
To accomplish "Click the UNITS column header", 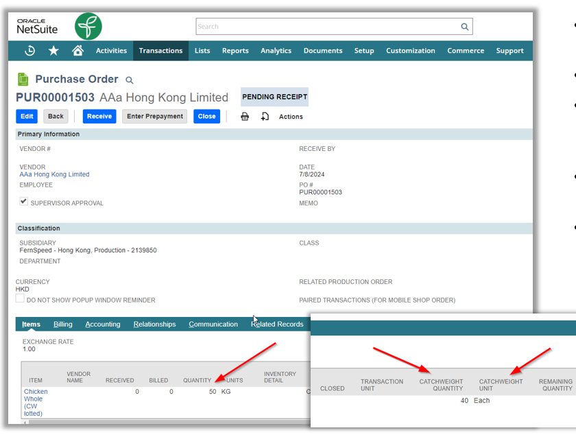I will click(x=235, y=380).
